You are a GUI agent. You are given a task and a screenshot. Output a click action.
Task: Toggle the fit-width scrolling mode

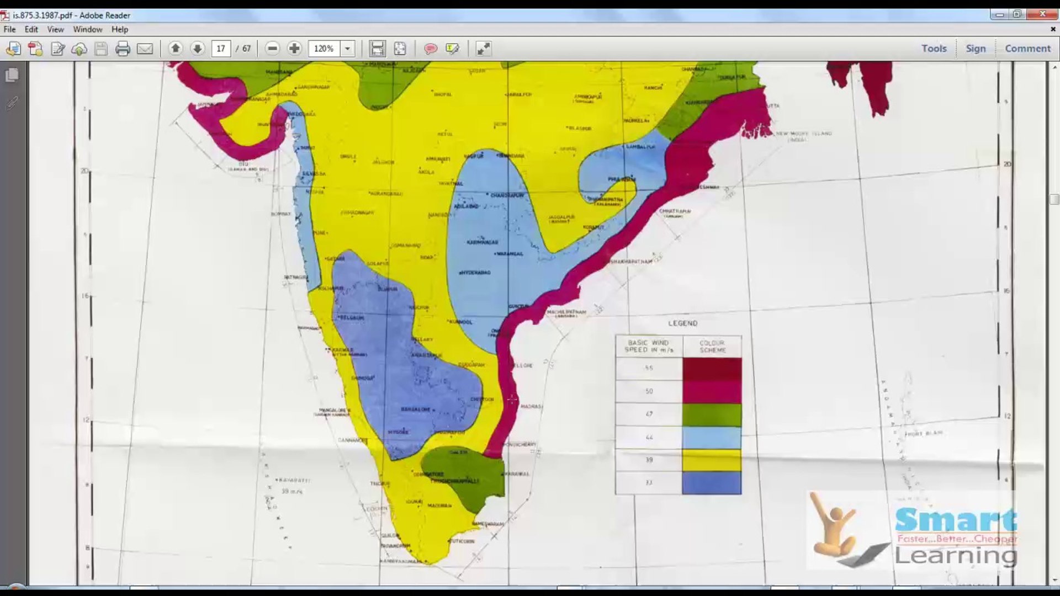coord(377,49)
